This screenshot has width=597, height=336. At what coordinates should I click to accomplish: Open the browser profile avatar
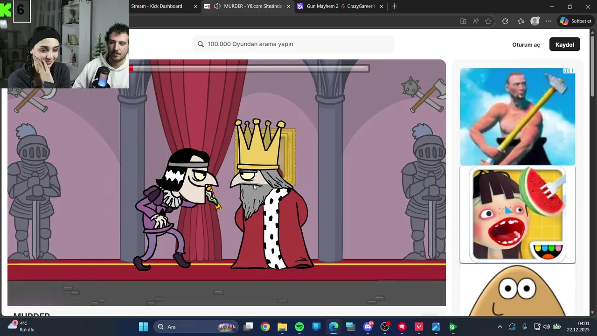point(535,21)
